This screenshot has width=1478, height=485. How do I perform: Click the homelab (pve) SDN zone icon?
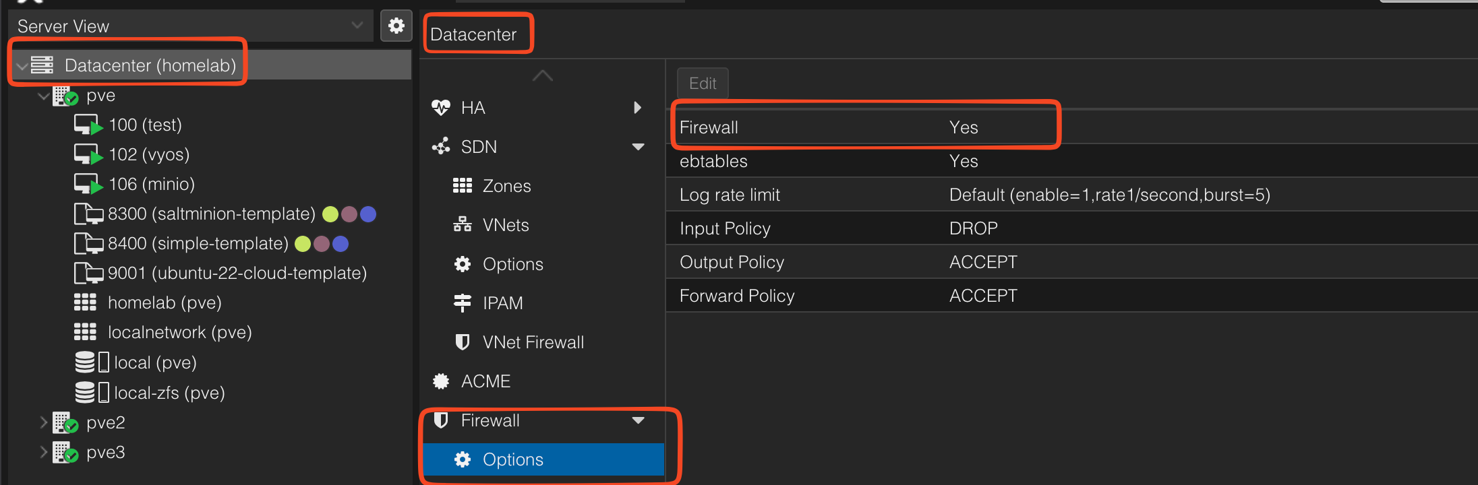tap(85, 302)
